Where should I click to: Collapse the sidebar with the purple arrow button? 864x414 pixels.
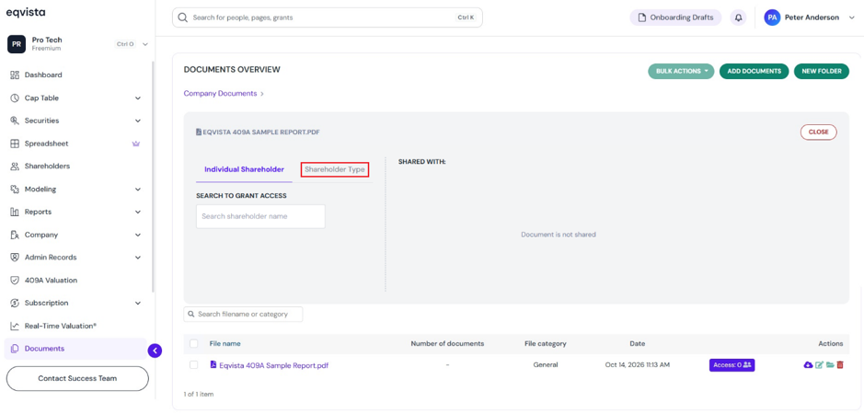click(x=155, y=351)
